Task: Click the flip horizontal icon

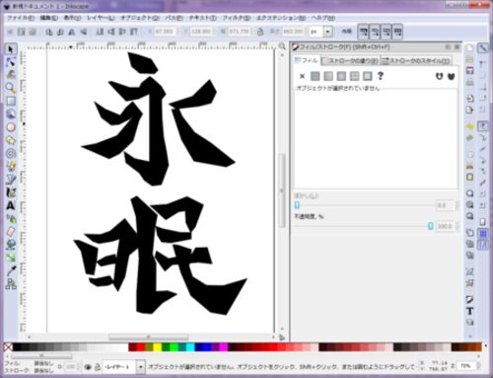Action: 72,32
